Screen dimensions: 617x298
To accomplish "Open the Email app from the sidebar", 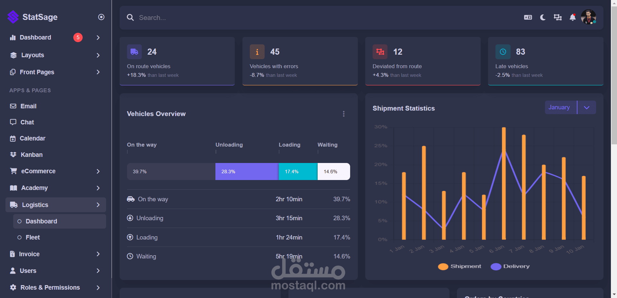I will 29,106.
